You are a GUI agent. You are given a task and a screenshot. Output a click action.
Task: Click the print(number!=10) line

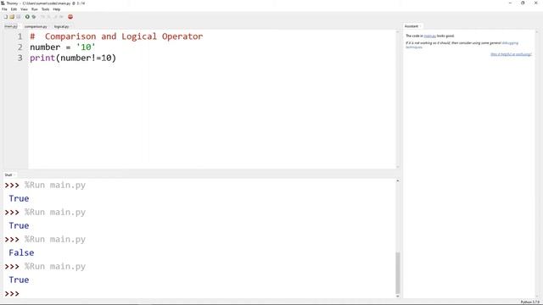click(73, 58)
